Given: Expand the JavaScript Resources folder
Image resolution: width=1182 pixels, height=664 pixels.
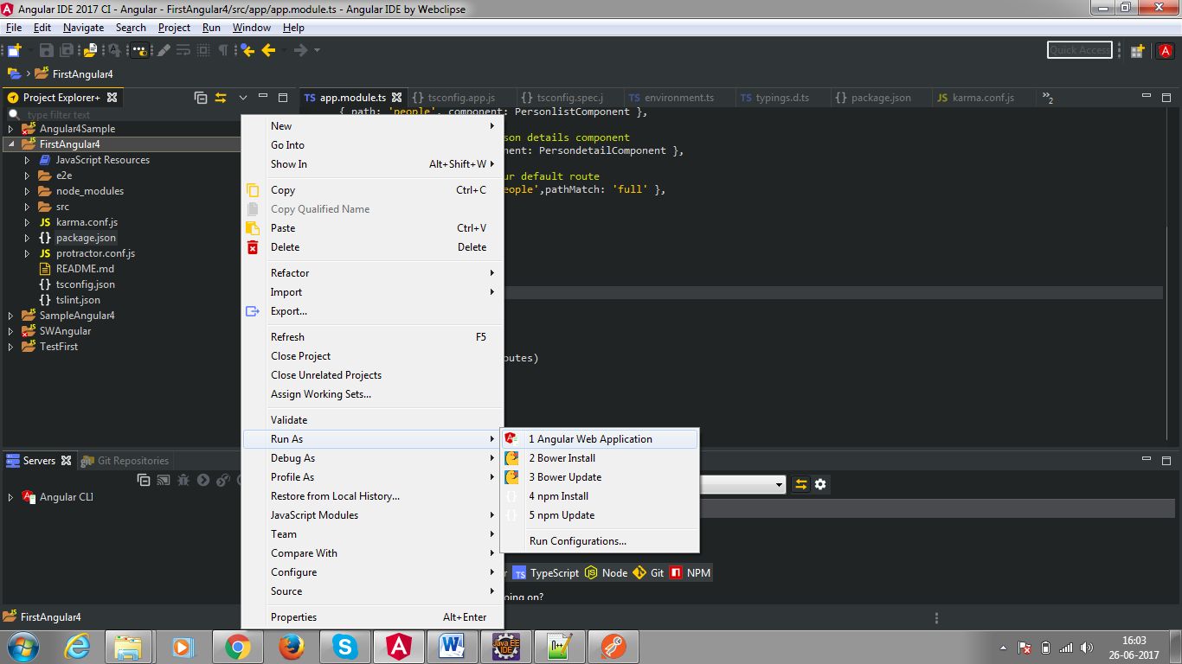Looking at the screenshot, I should tap(27, 160).
